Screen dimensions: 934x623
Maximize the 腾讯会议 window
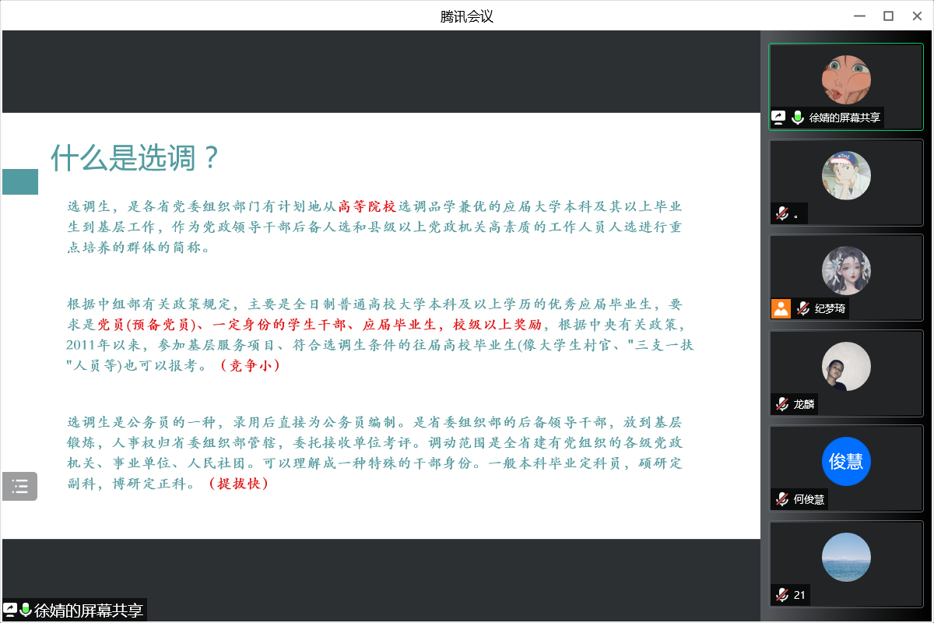point(888,16)
